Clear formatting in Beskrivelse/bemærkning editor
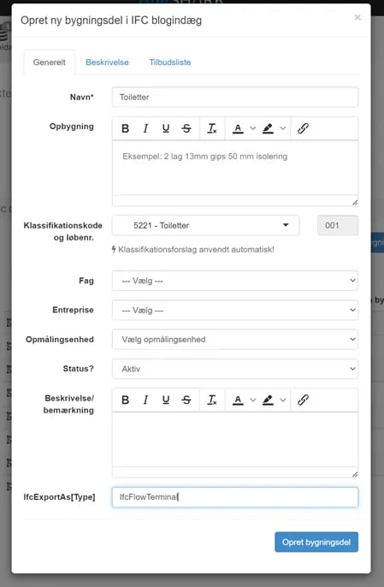384x587 pixels. point(212,400)
